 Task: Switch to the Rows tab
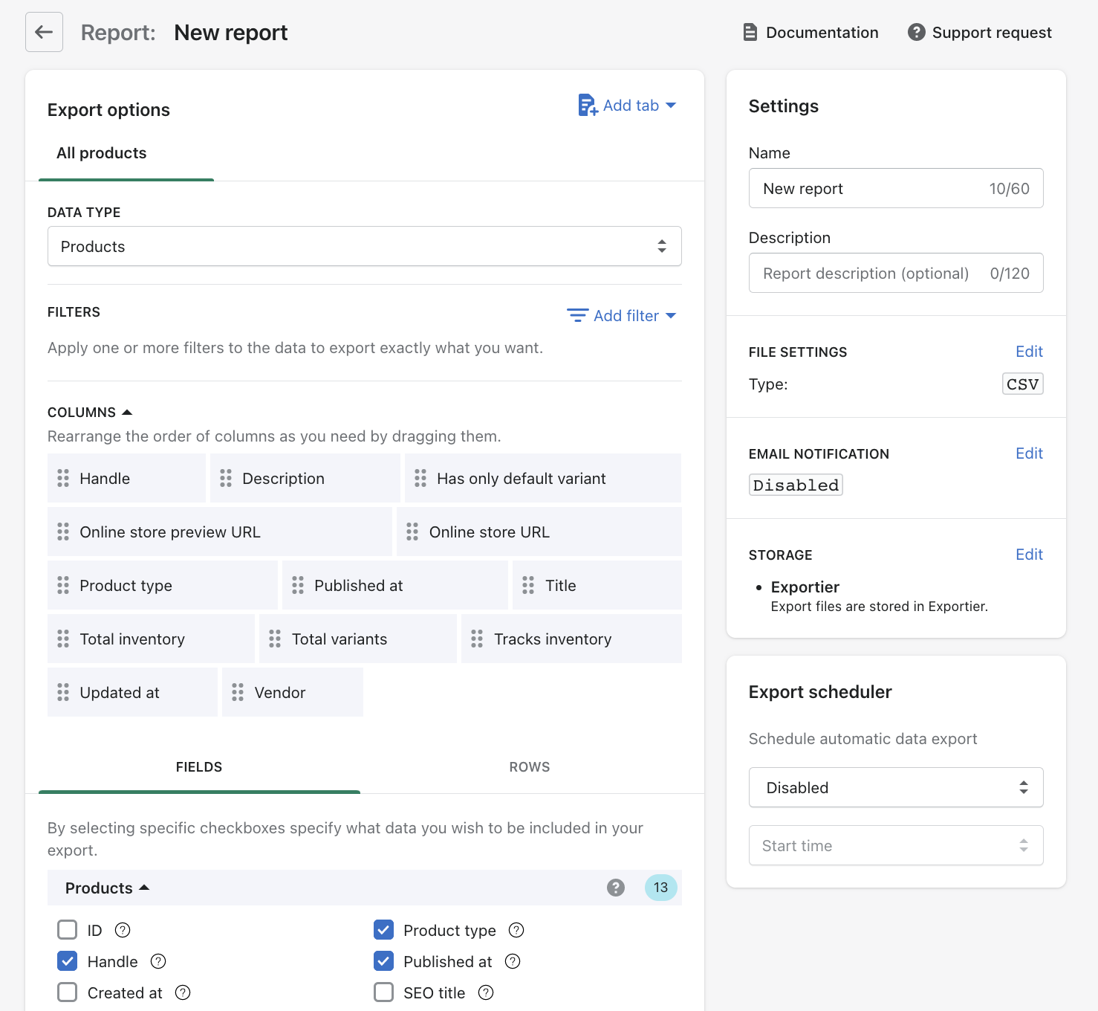click(529, 766)
